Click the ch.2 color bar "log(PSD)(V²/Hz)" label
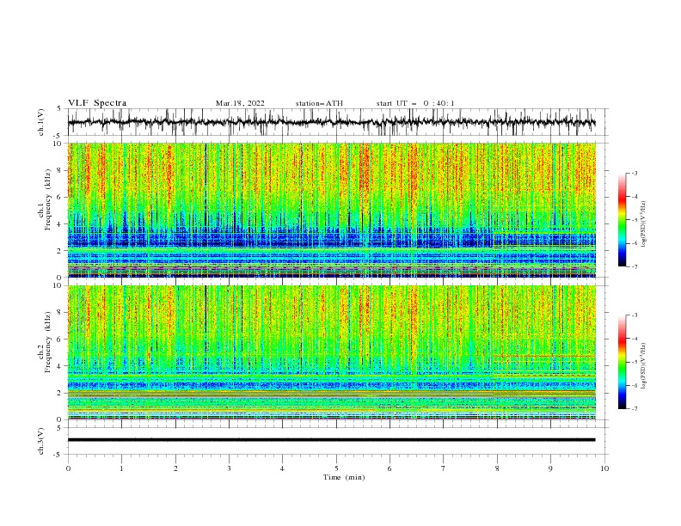The image size is (681, 526). [x=643, y=366]
